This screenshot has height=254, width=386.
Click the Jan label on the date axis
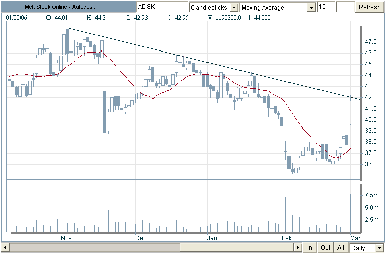tap(212, 238)
